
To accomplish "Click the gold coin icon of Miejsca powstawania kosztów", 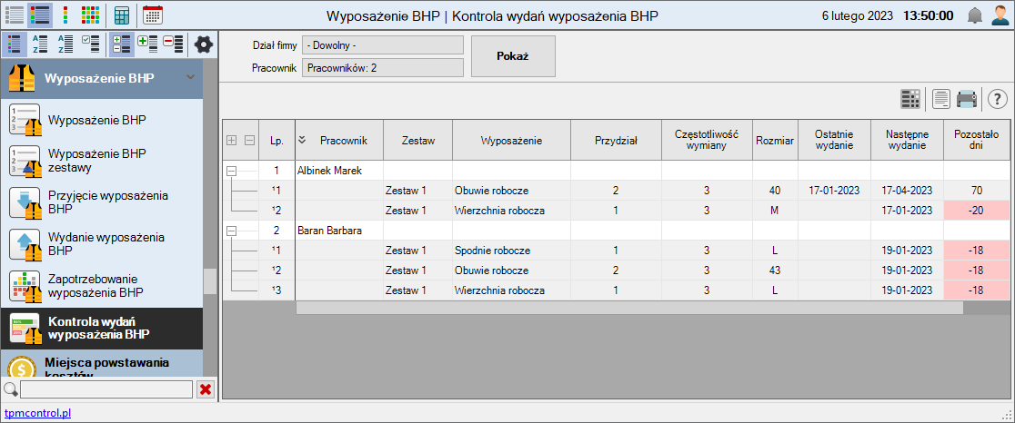I will click(22, 366).
